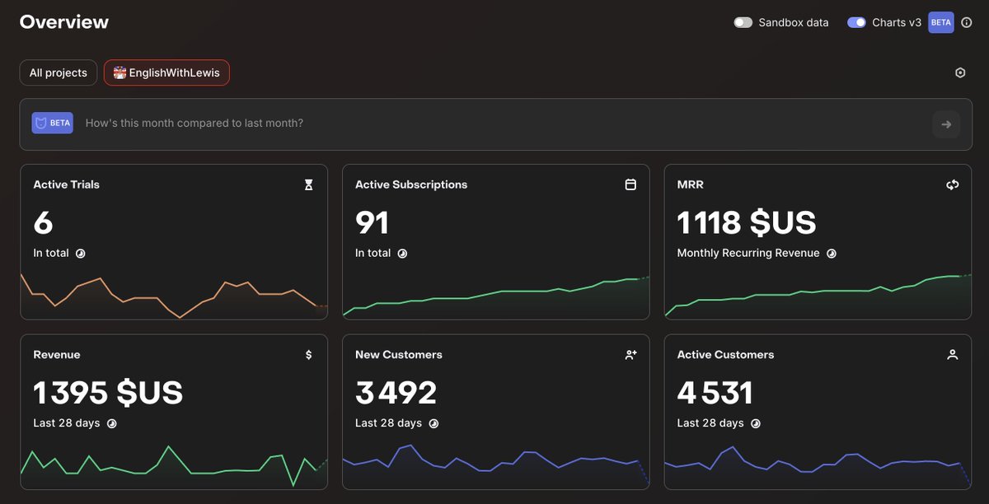
Task: Click the hourglass icon on Active Trials
Action: point(309,185)
